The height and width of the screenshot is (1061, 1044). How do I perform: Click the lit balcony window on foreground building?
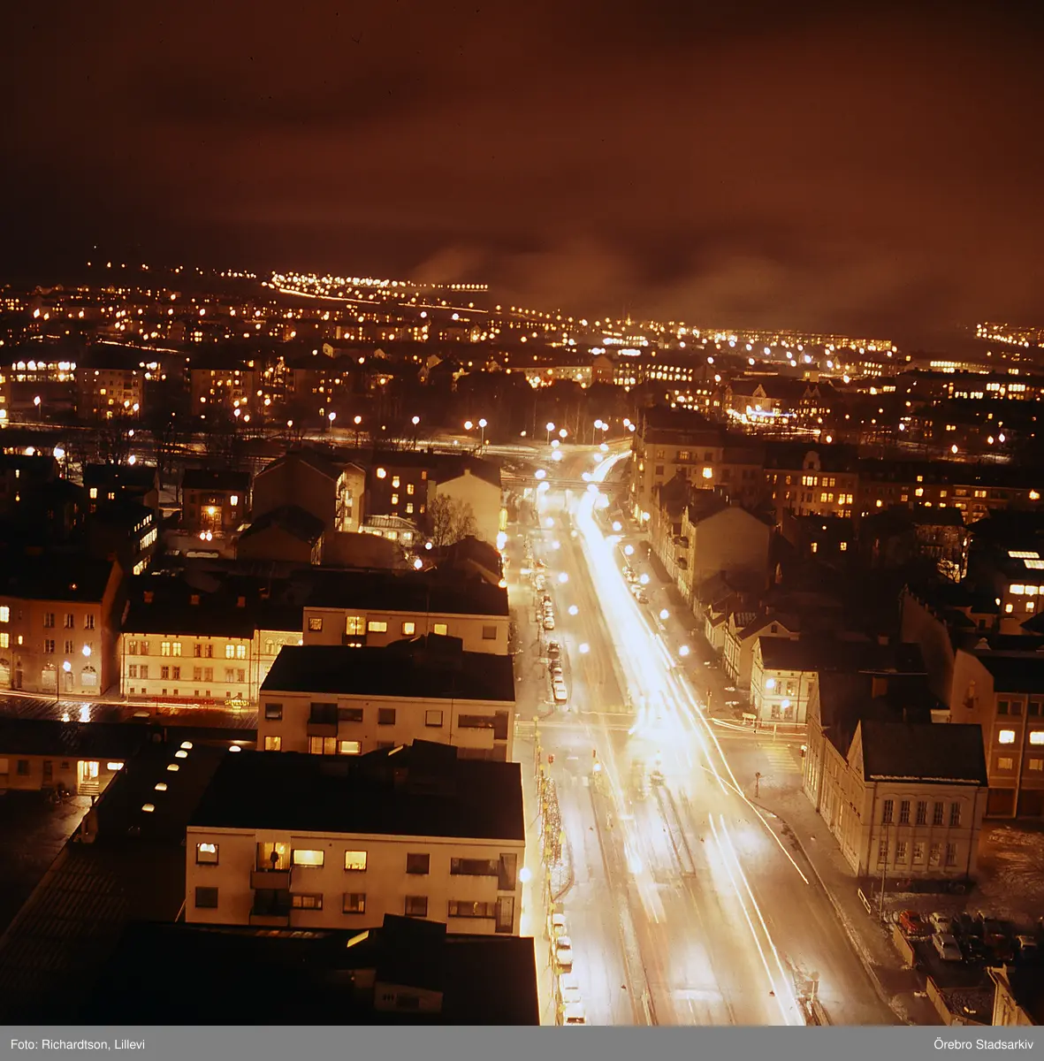tap(272, 856)
